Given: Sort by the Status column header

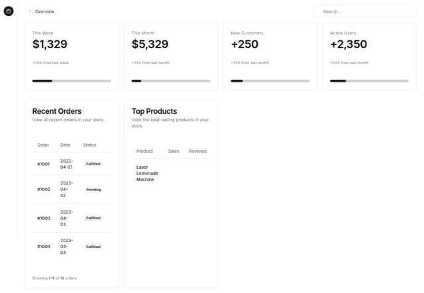Looking at the screenshot, I should tap(89, 145).
